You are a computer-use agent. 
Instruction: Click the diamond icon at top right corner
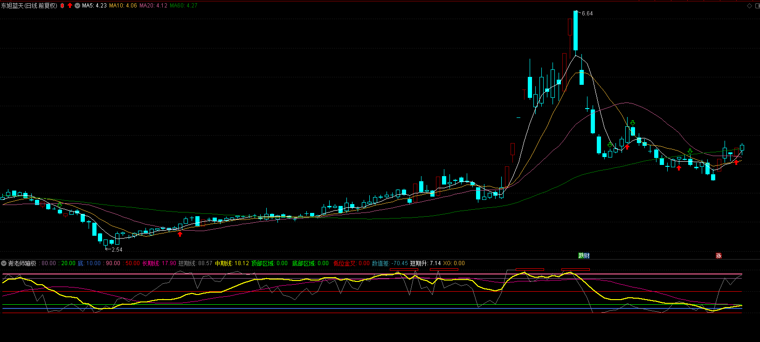point(750,6)
